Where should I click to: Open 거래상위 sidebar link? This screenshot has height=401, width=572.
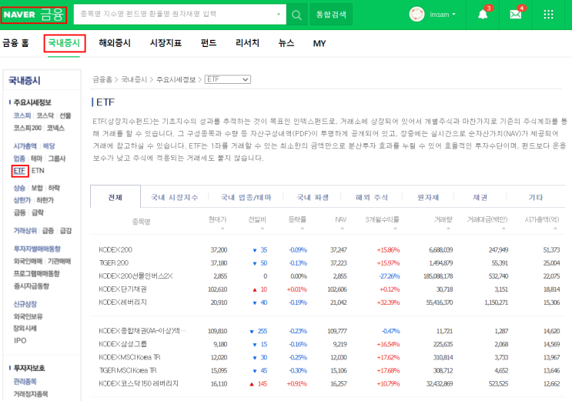coord(25,231)
